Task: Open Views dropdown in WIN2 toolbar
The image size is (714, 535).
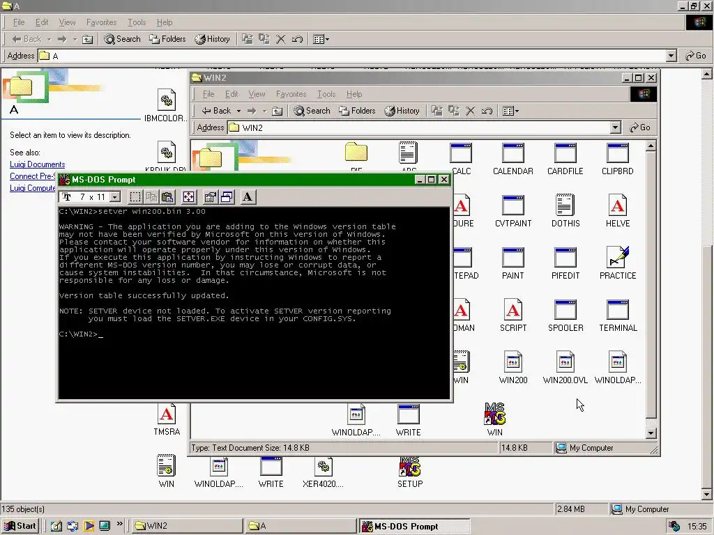Action: pos(510,111)
